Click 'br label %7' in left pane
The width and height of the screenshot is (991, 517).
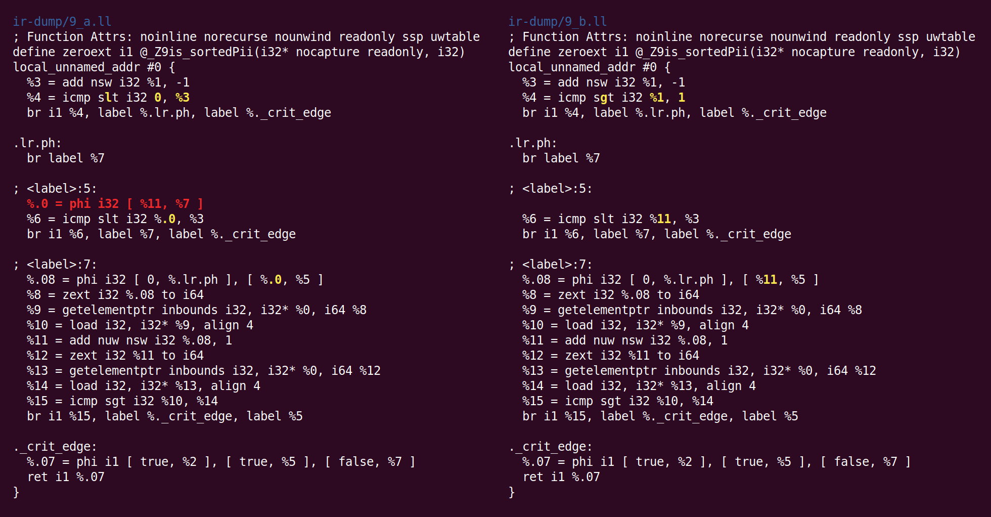(66, 158)
